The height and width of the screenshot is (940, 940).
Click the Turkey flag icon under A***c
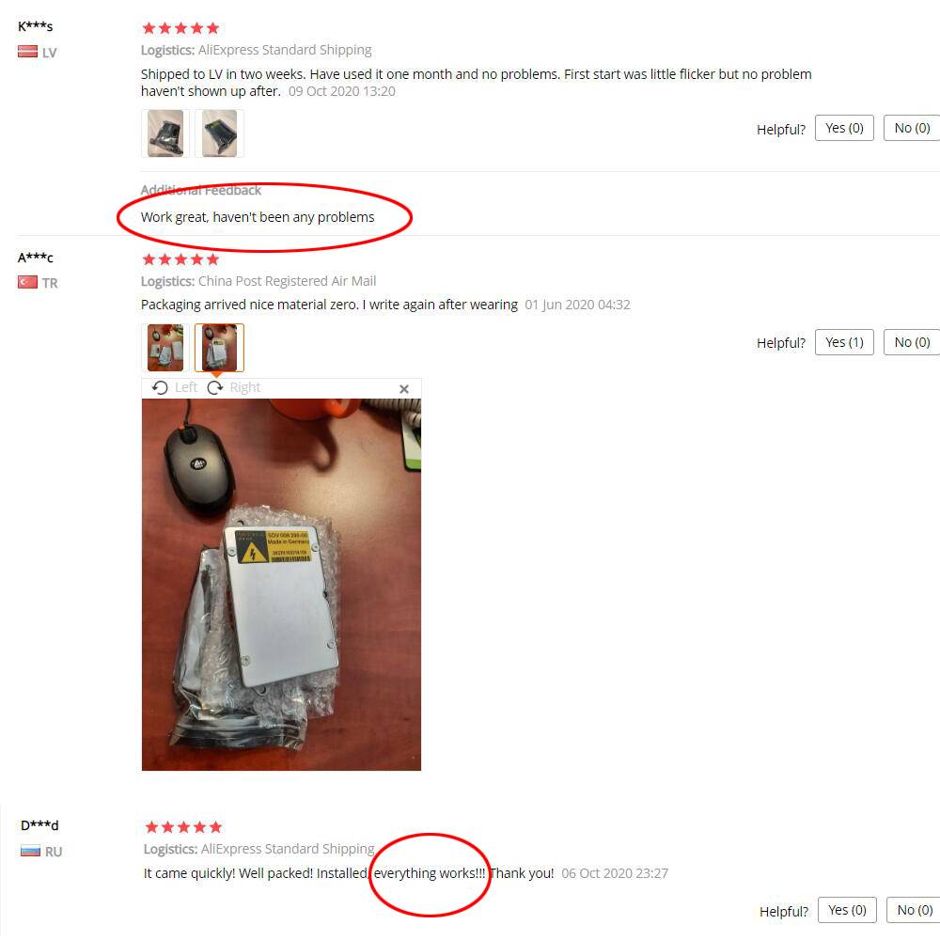click(x=27, y=282)
